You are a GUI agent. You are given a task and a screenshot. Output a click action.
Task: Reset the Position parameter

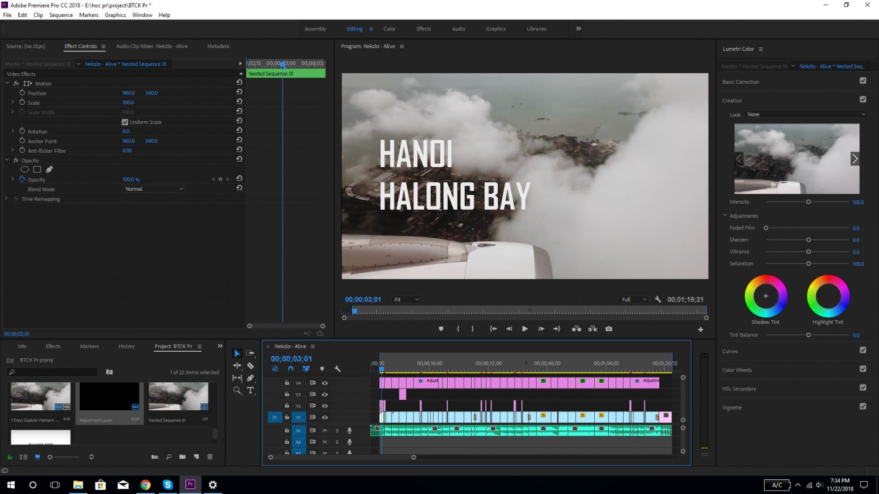coord(239,92)
